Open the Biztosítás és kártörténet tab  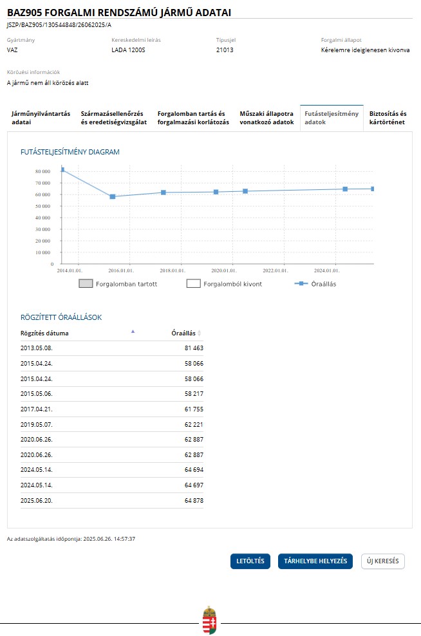click(388, 118)
